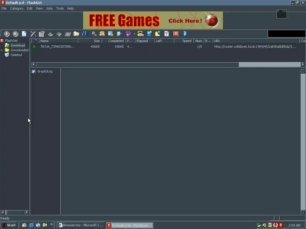
Task: Open the Help menu
Action: click(71, 8)
